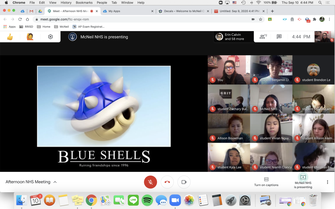Click the gray extension icon beside the blue arrows
This screenshot has width=335, height=209.
(x=292, y=19)
